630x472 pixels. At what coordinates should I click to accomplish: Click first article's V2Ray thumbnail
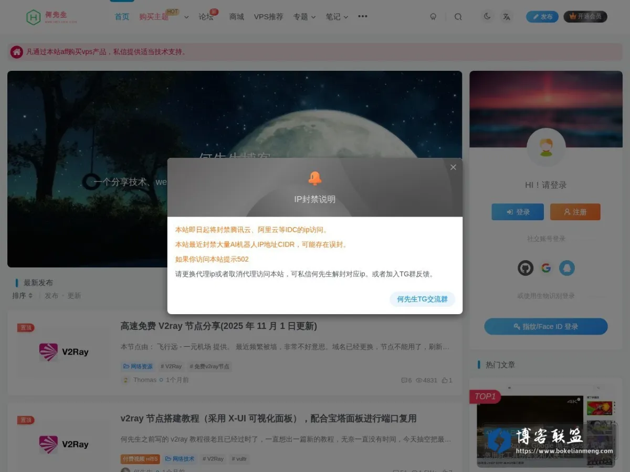coord(64,352)
